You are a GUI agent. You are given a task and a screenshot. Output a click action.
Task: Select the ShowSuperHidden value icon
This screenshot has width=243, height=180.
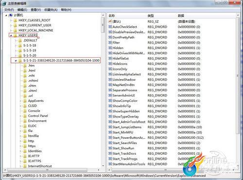coord(110,111)
